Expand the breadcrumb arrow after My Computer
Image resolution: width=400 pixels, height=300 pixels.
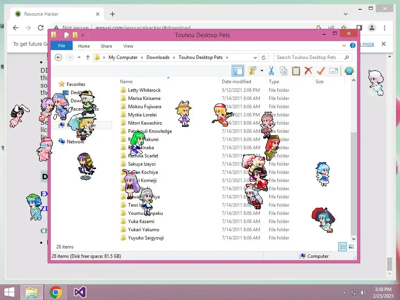coord(142,57)
